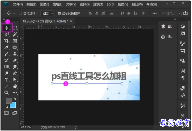Expand the Move tool preset picker arrow
Screen dimensions: 192x131
14,13
